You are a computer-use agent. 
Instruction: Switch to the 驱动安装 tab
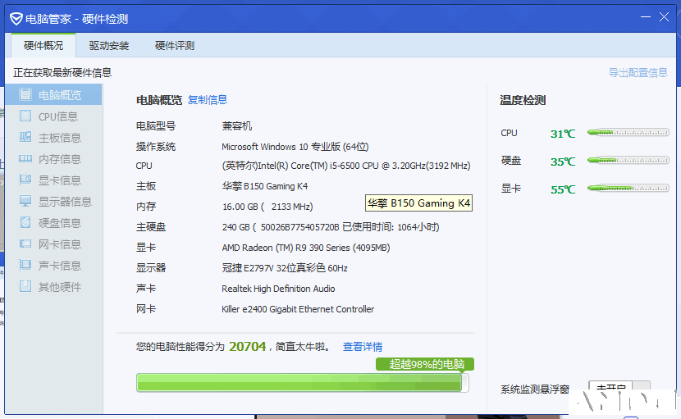tap(108, 46)
